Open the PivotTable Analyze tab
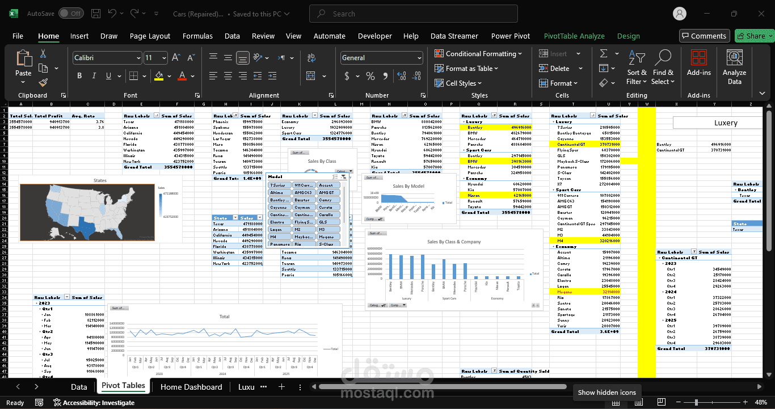 click(x=574, y=36)
